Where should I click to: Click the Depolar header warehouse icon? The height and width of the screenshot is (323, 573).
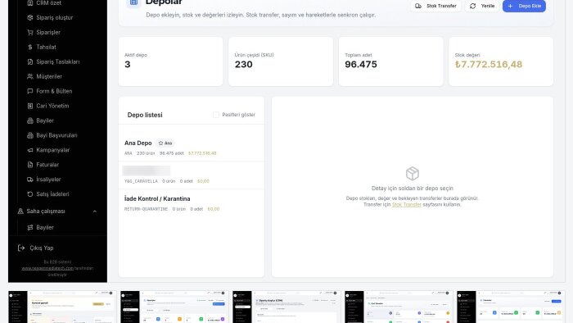coord(133,2)
